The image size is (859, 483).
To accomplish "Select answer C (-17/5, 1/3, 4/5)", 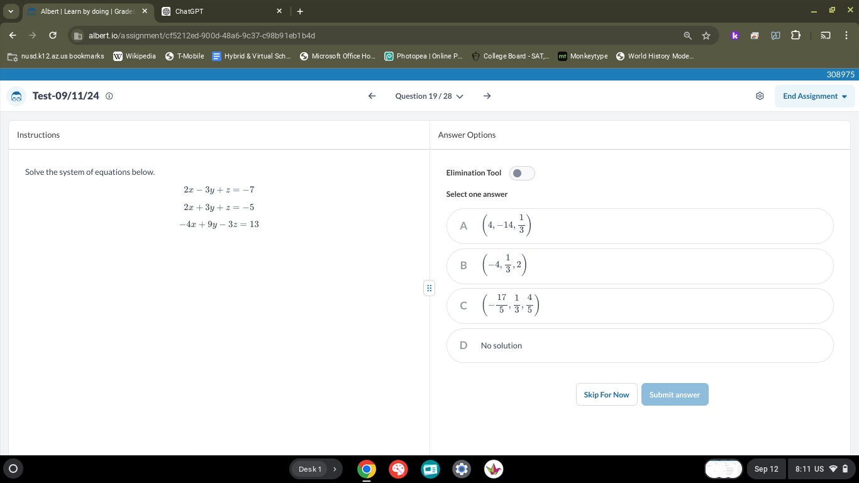I will point(640,306).
